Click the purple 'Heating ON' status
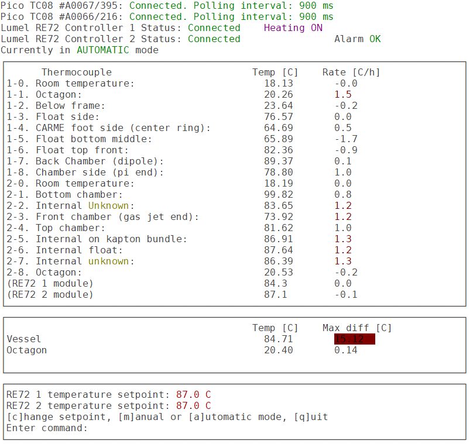The image size is (473, 444). click(x=293, y=28)
